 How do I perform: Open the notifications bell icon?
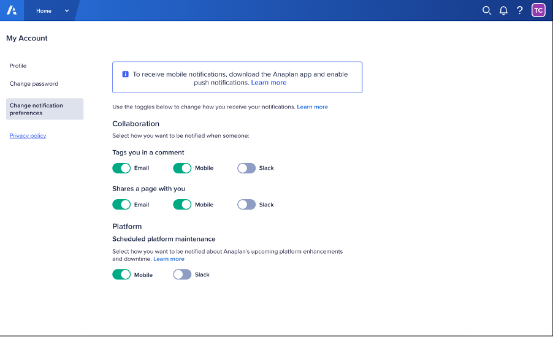pos(503,10)
